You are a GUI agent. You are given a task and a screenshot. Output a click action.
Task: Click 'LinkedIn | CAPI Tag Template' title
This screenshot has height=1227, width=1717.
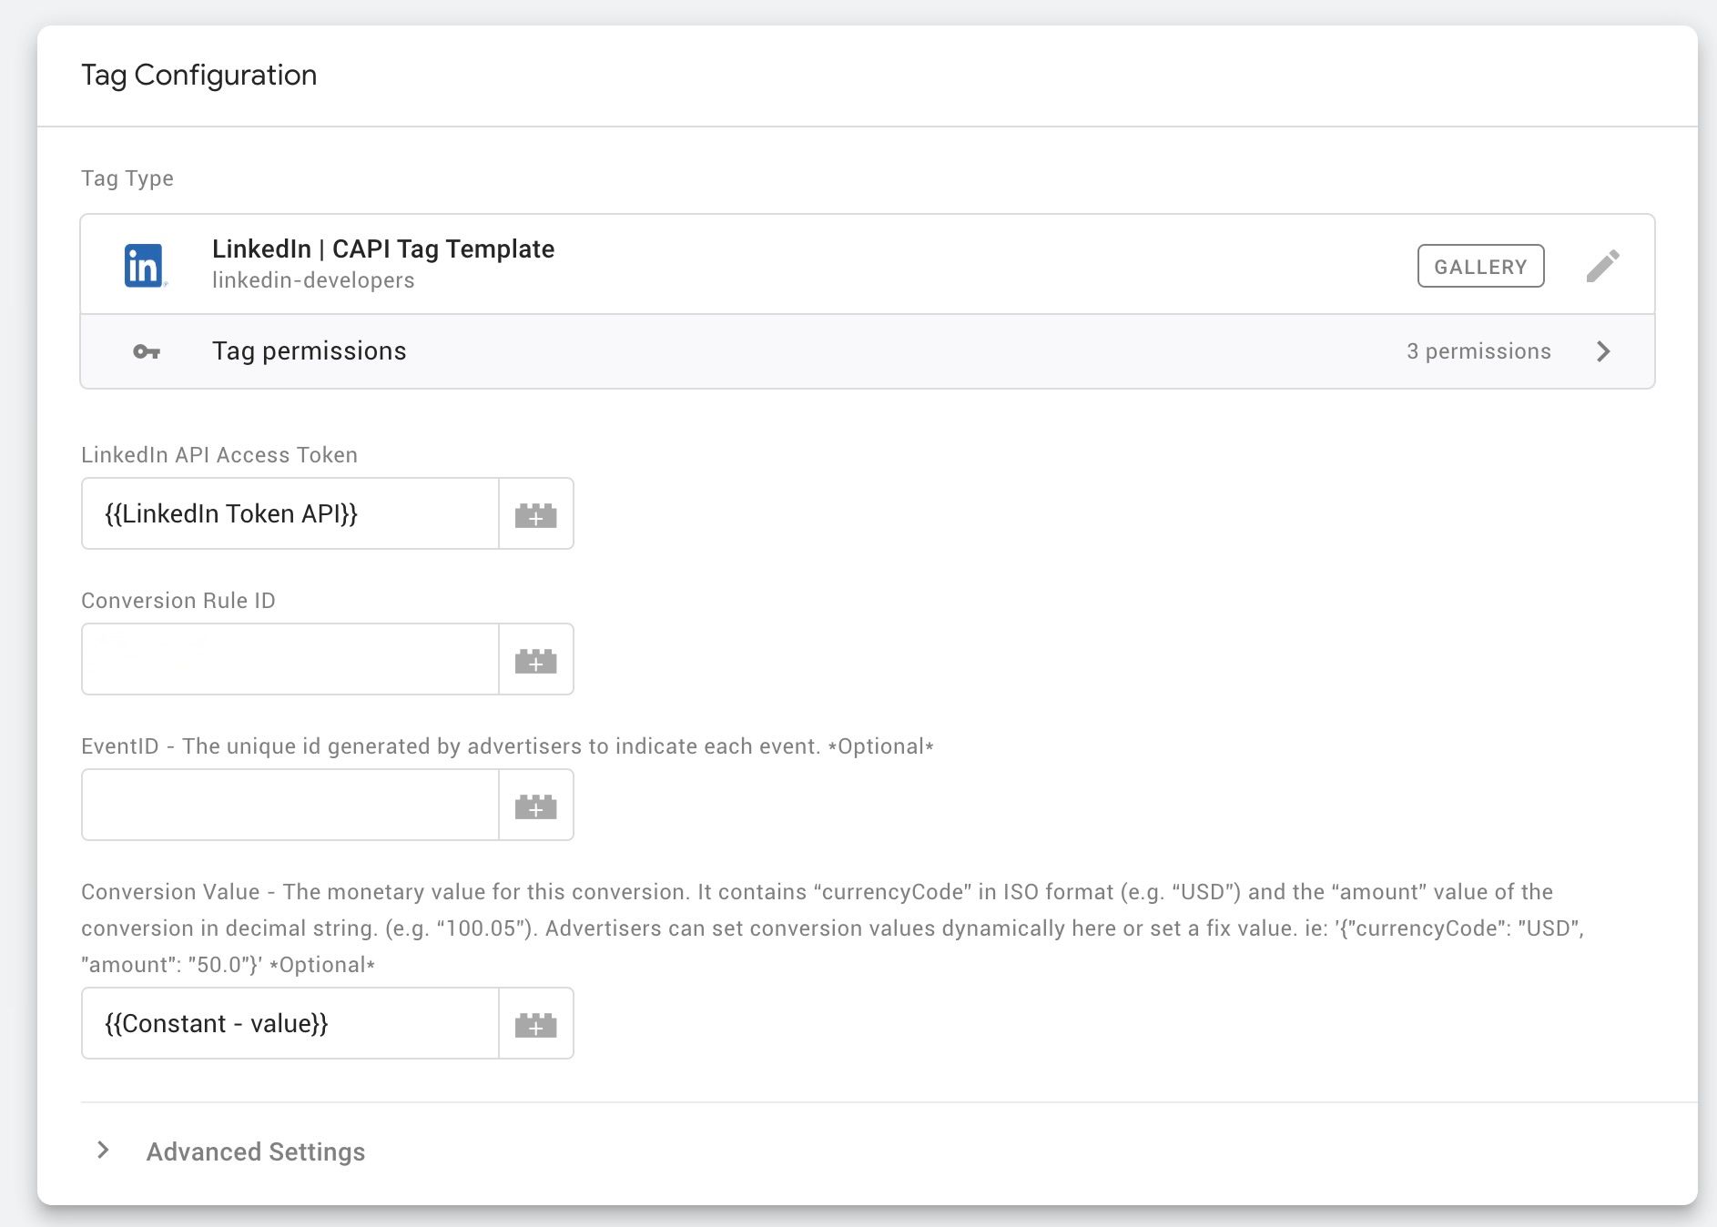pyautogui.click(x=383, y=248)
